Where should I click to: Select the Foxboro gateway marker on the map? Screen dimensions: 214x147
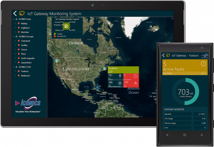105,68
